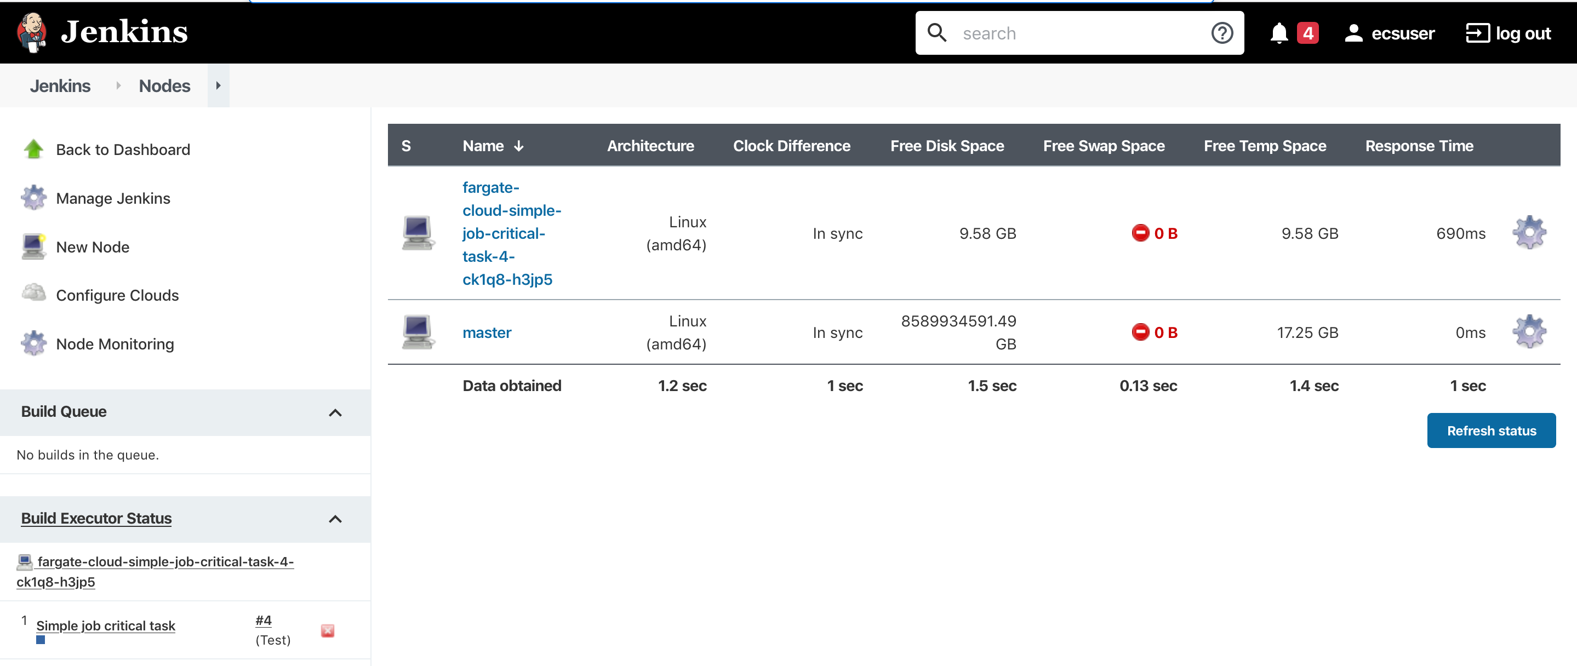Screen dimensions: 1577x666
Task: Open notifications via the bell icon
Action: point(1279,33)
